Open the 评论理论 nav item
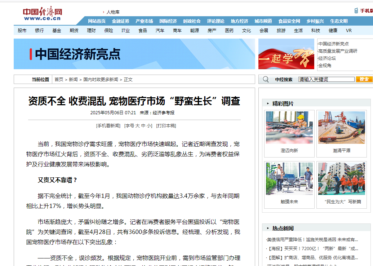 coord(216,21)
